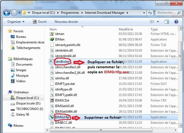Select the IDMGCExt CRX file icon
Viewport: 184px width, 133px height.
coord(52,100)
